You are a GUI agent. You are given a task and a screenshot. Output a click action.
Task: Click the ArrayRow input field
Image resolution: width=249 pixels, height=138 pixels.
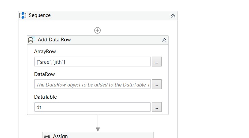click(x=92, y=62)
